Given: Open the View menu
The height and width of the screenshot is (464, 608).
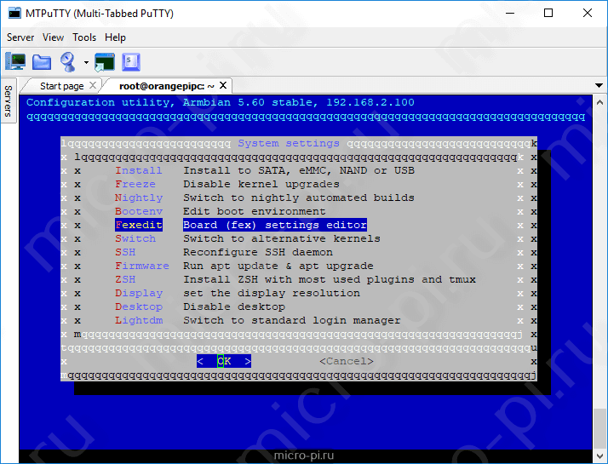Looking at the screenshot, I should (53, 37).
